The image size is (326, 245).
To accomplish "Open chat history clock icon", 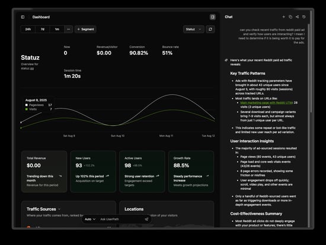I will coord(304,17).
